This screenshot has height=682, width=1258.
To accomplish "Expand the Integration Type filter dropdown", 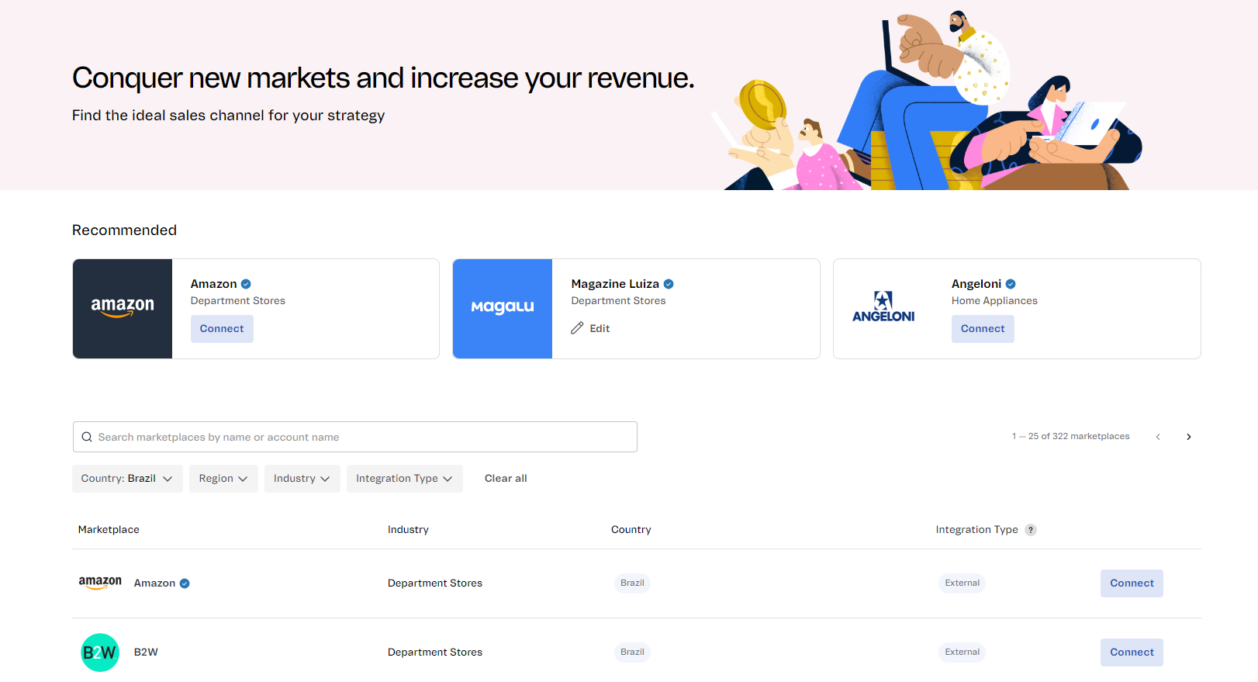I will tap(404, 479).
